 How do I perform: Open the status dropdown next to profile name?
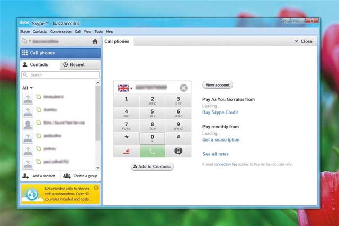pos(30,41)
